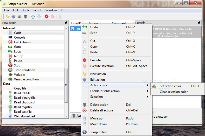Toggle the checkbox for line 001
Screen dimensions: 205x136
72,29
